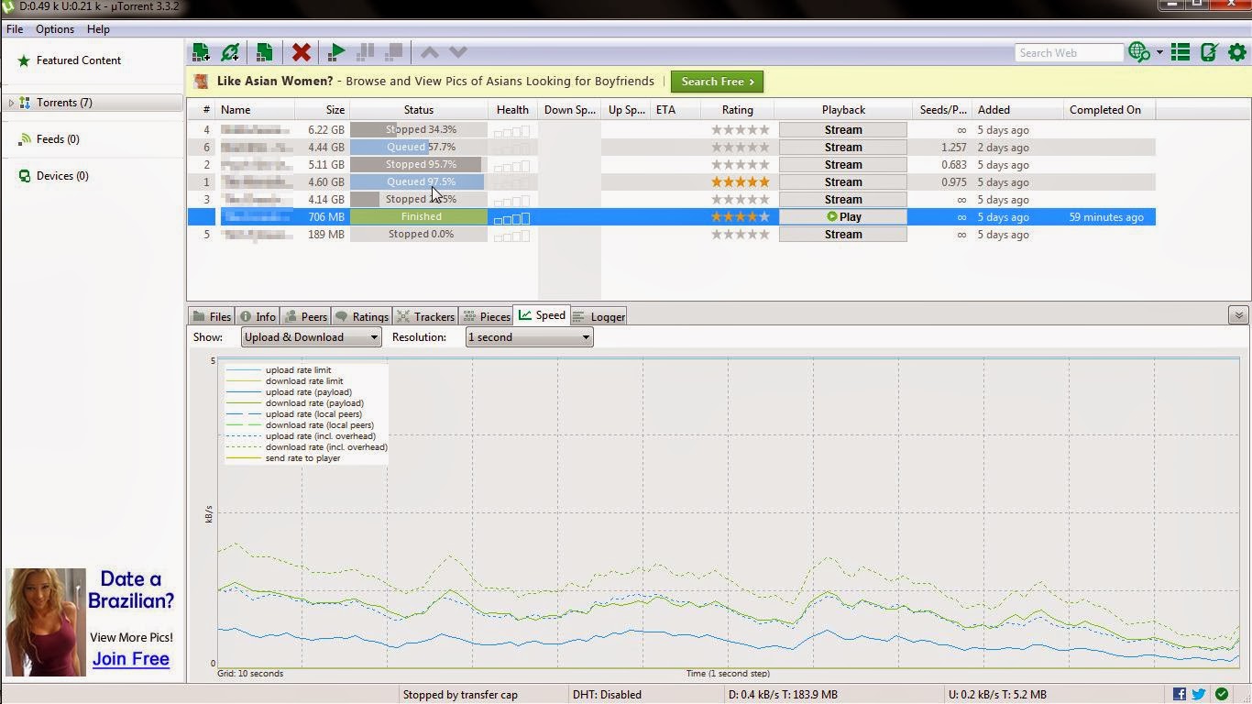
Task: Switch to the Files tab
Action: [x=212, y=316]
